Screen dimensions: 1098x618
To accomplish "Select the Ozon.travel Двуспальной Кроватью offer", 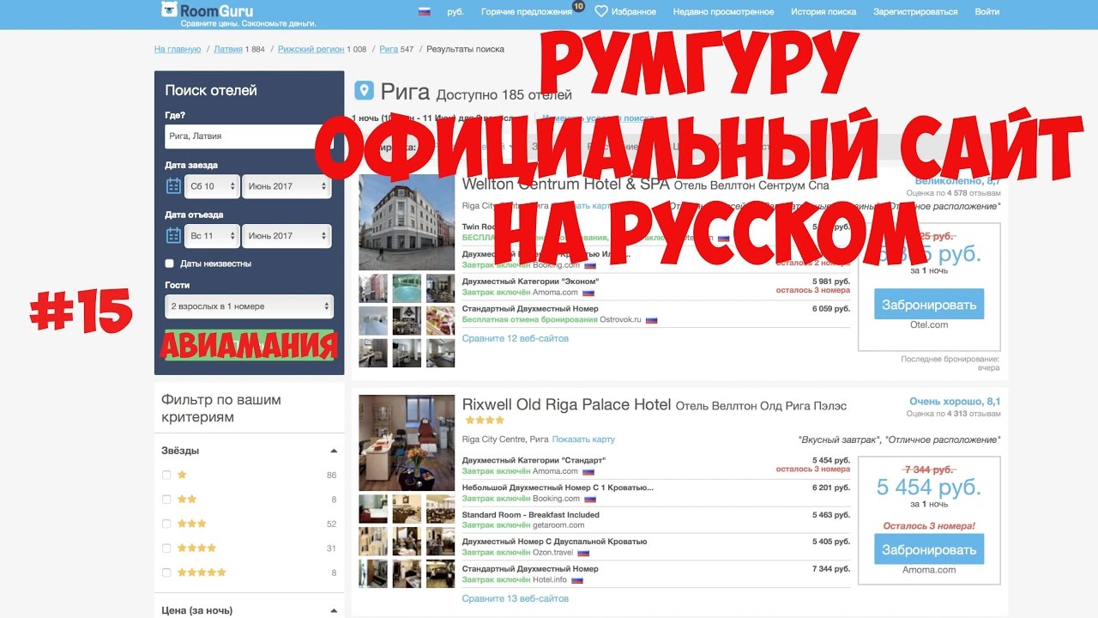I will point(655,547).
